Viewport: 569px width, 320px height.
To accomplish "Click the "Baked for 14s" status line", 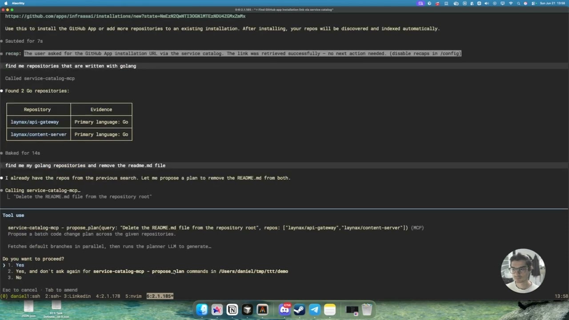I will pyautogui.click(x=23, y=153).
